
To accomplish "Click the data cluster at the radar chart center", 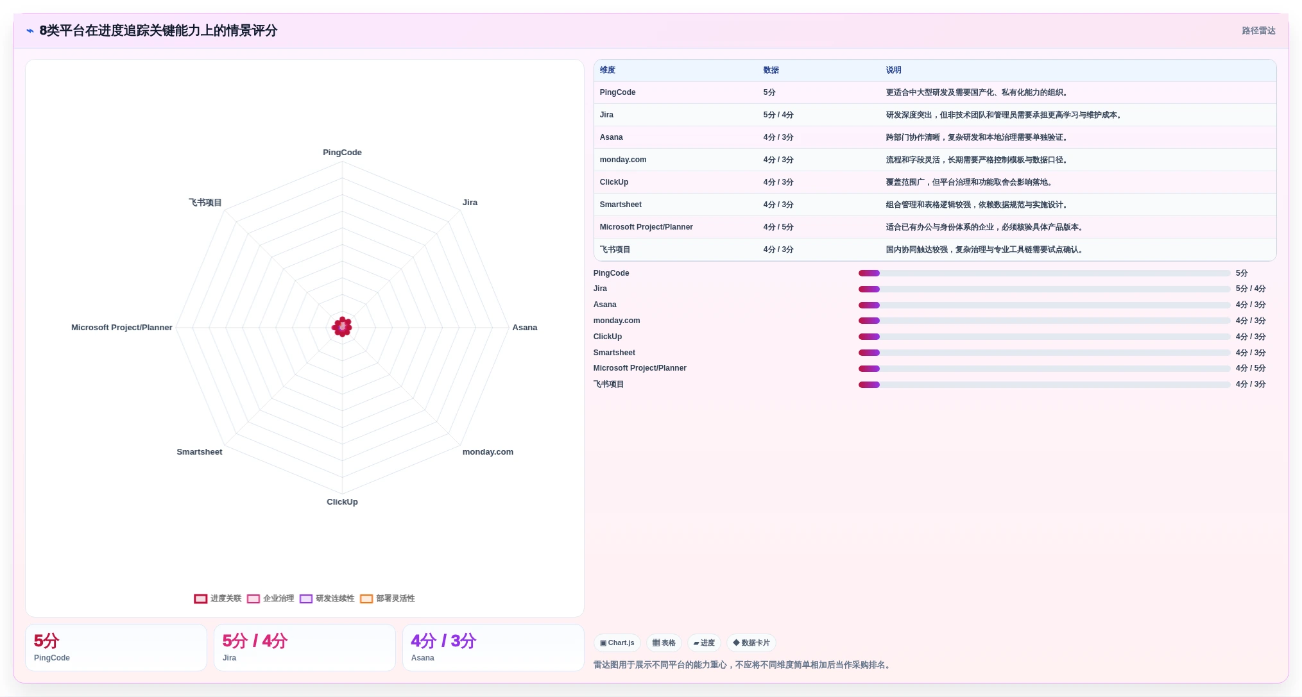I will [x=342, y=327].
